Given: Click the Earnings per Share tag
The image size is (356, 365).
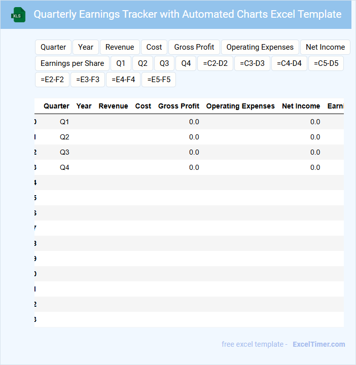Looking at the screenshot, I should 72,63.
